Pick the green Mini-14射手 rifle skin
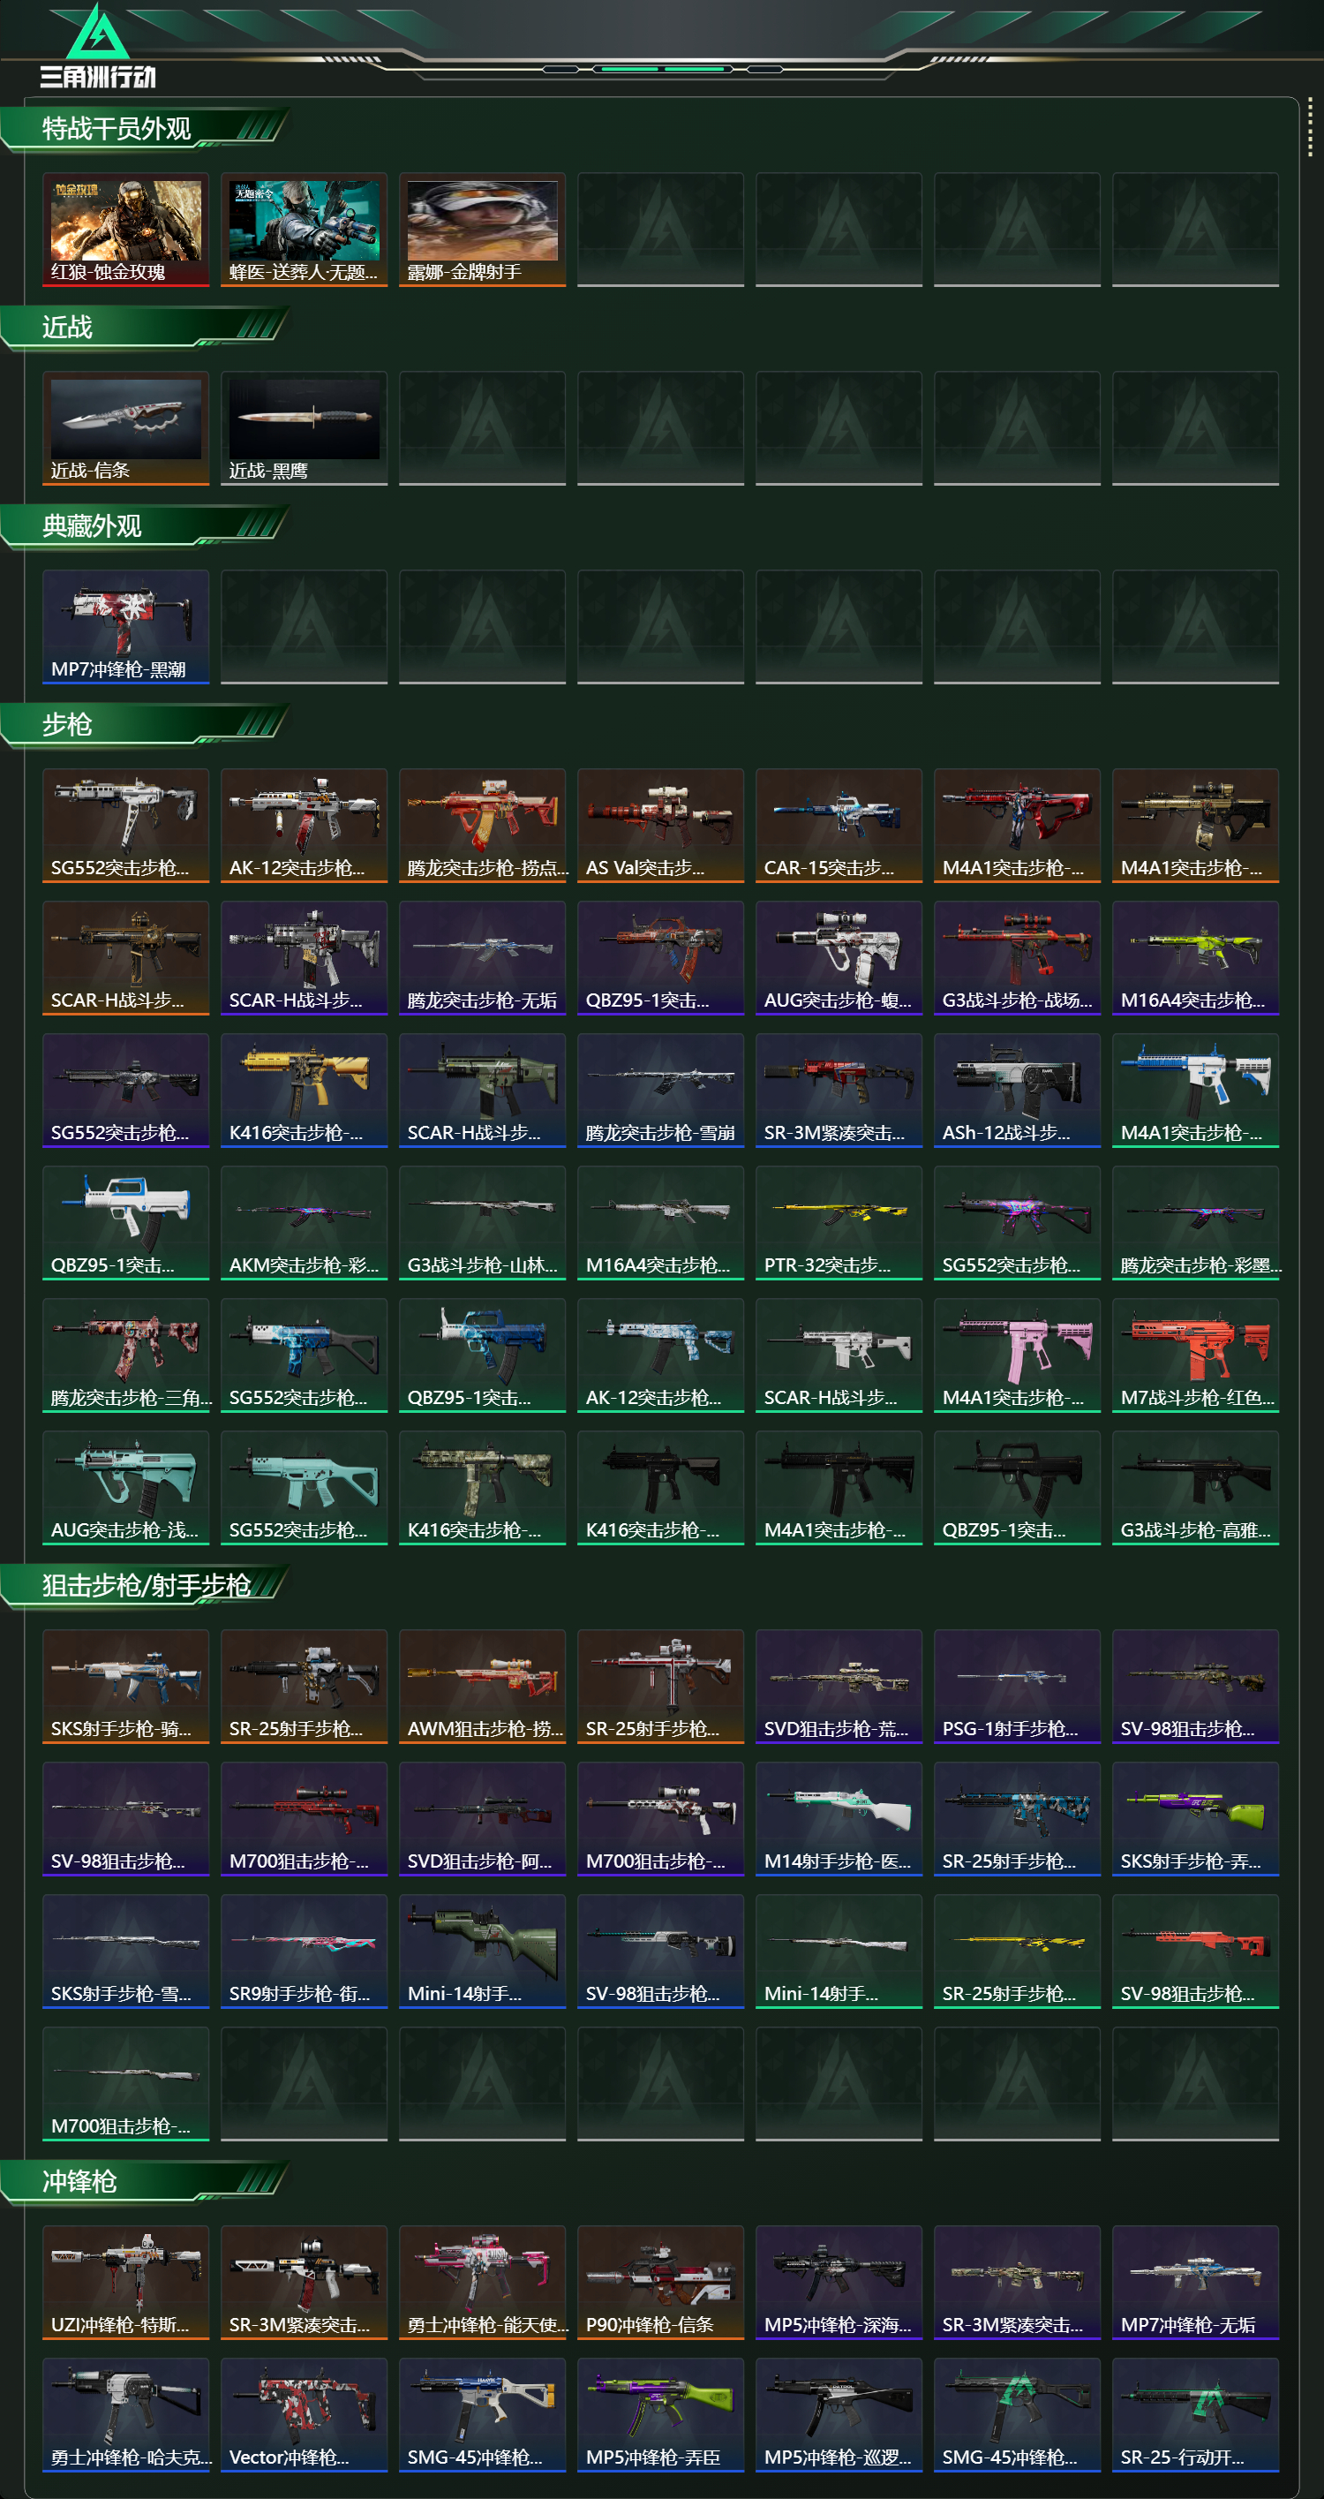 pyautogui.click(x=482, y=1952)
